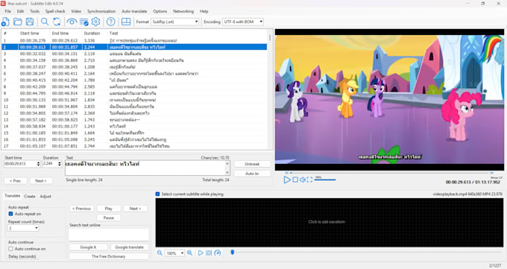Viewport: 507px width, 269px height.
Task: Open the Help menu
Action: [x=204, y=11]
